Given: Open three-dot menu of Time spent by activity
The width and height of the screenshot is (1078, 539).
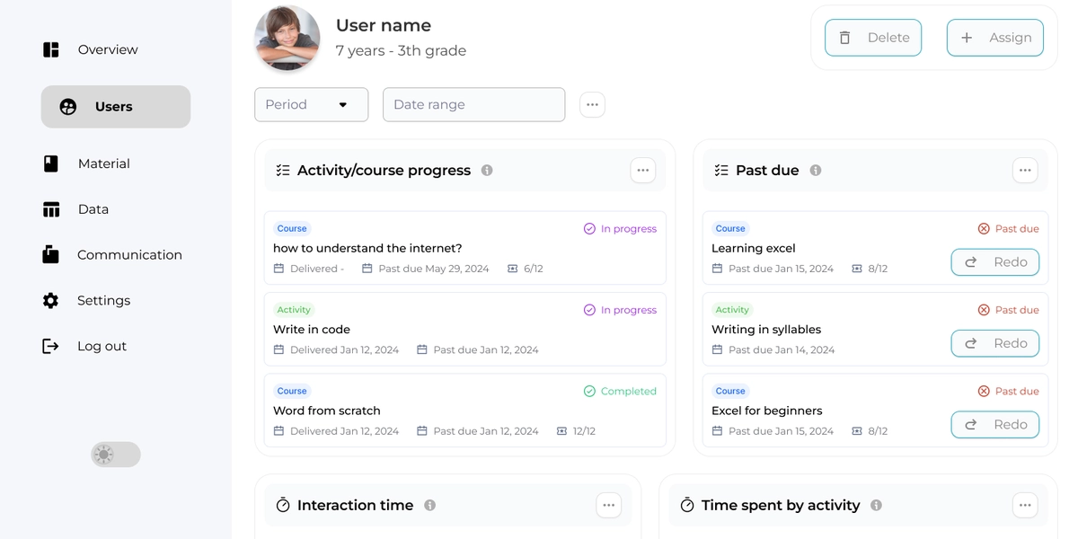Looking at the screenshot, I should pyautogui.click(x=1025, y=505).
